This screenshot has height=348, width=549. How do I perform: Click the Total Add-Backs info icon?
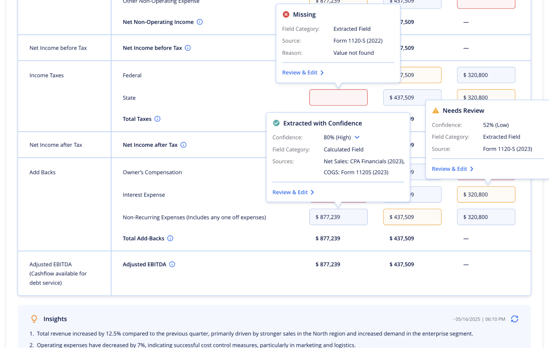[170, 238]
